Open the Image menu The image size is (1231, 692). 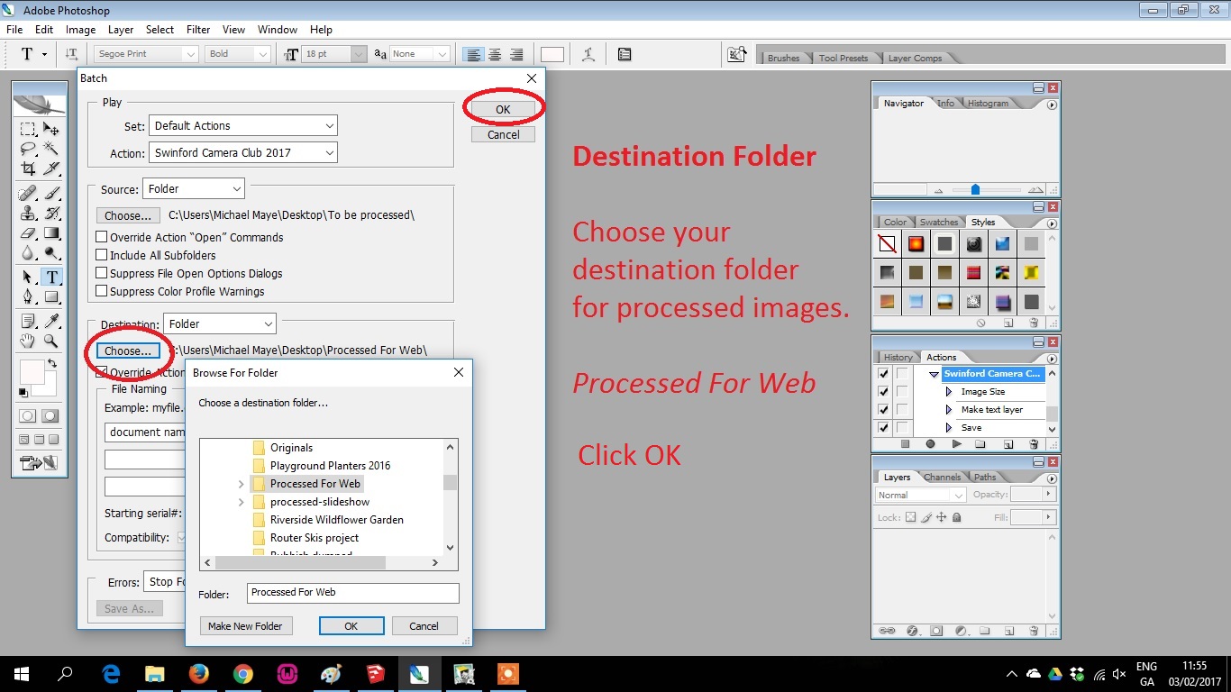[80, 30]
